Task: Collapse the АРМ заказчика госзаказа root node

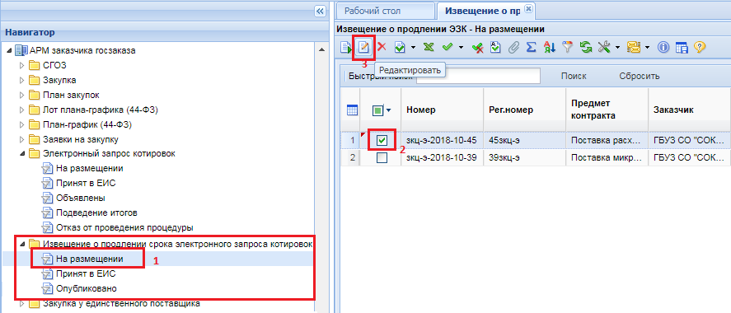Action: coord(9,50)
